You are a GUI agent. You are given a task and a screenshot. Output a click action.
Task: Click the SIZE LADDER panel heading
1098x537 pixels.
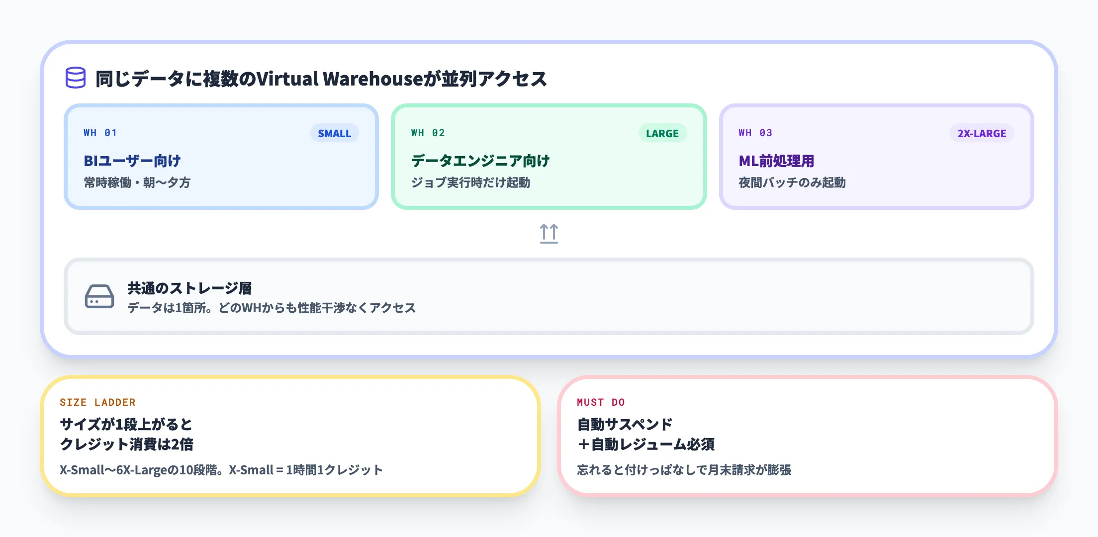point(97,402)
